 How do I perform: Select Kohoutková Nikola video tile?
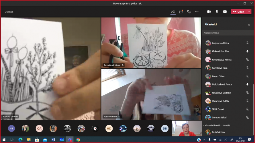(x=151, y=43)
